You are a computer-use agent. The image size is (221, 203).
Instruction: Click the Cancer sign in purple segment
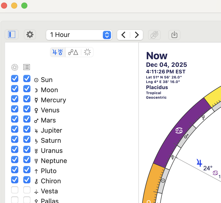[x=179, y=131]
